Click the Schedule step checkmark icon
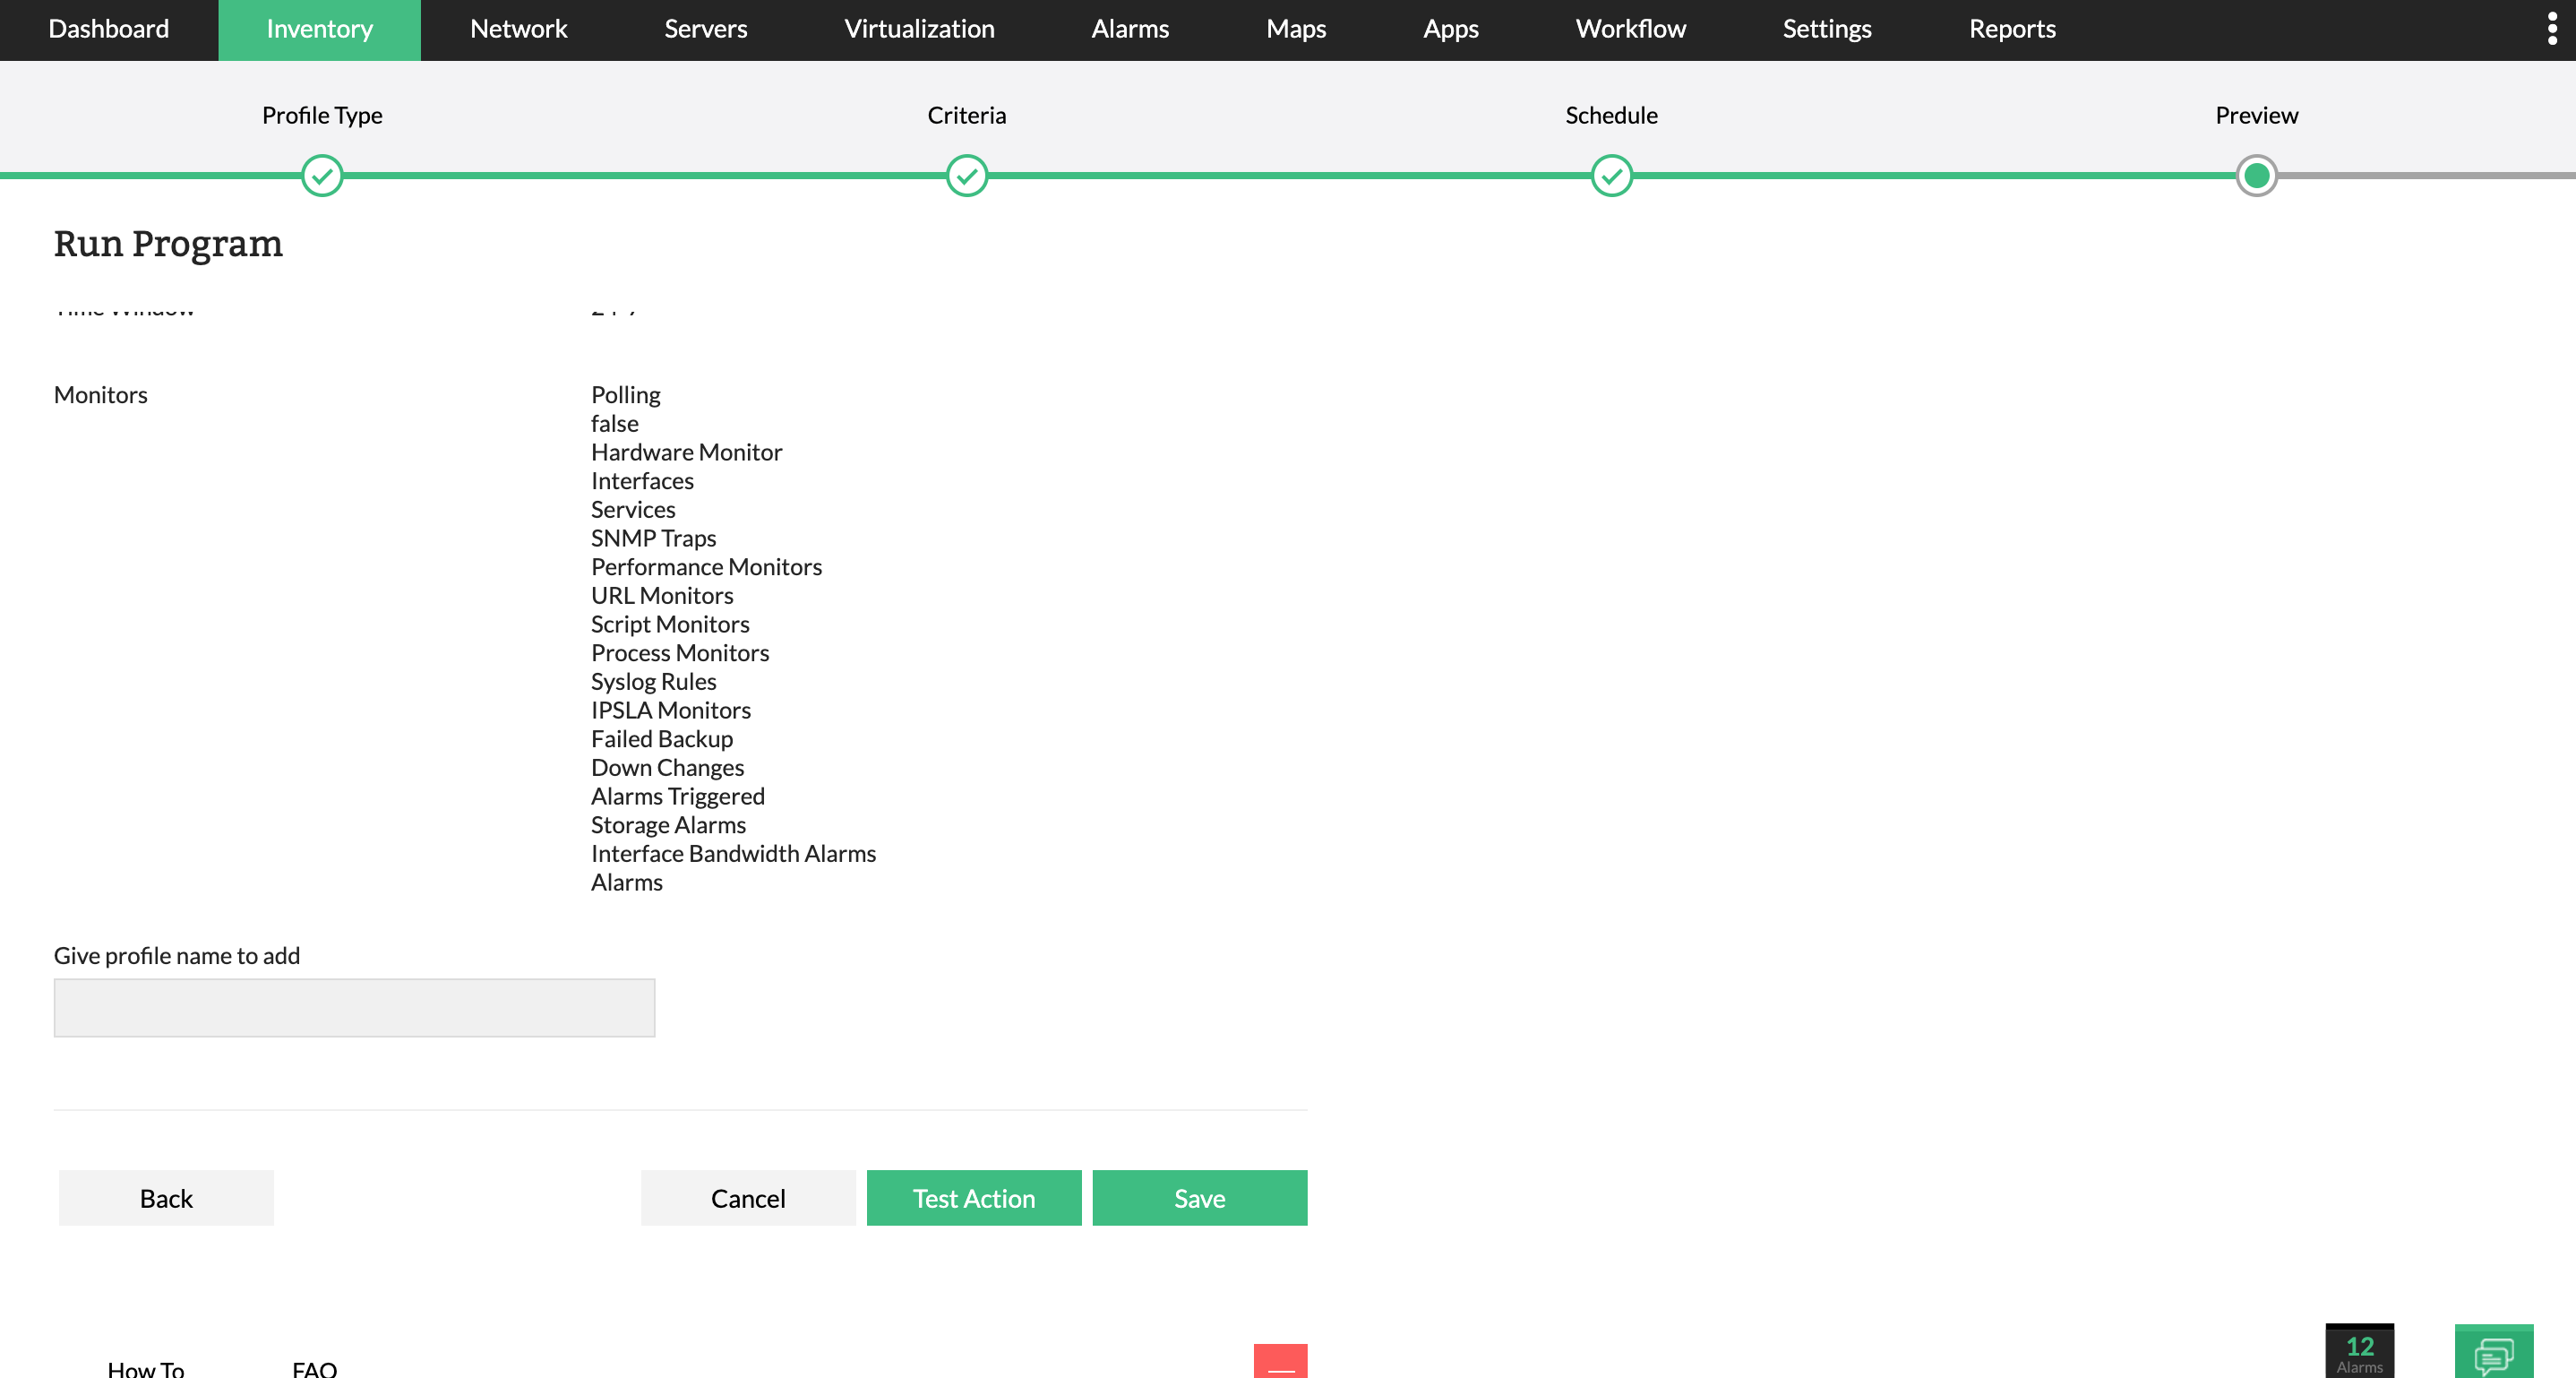The image size is (2576, 1378). [1611, 176]
